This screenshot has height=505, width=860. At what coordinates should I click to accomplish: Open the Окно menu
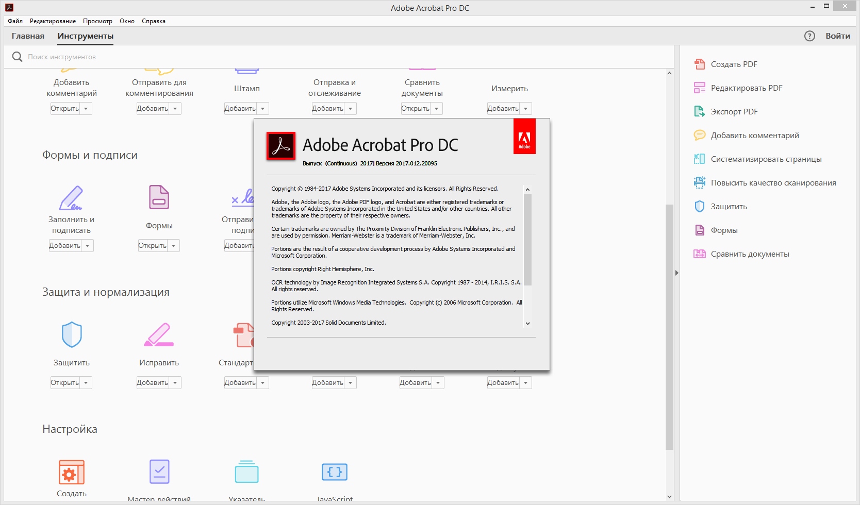tap(127, 21)
